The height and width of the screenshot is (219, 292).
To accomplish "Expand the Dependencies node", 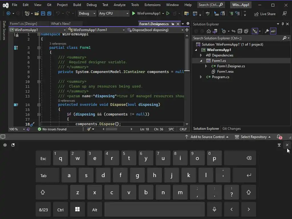I will (x=201, y=55).
